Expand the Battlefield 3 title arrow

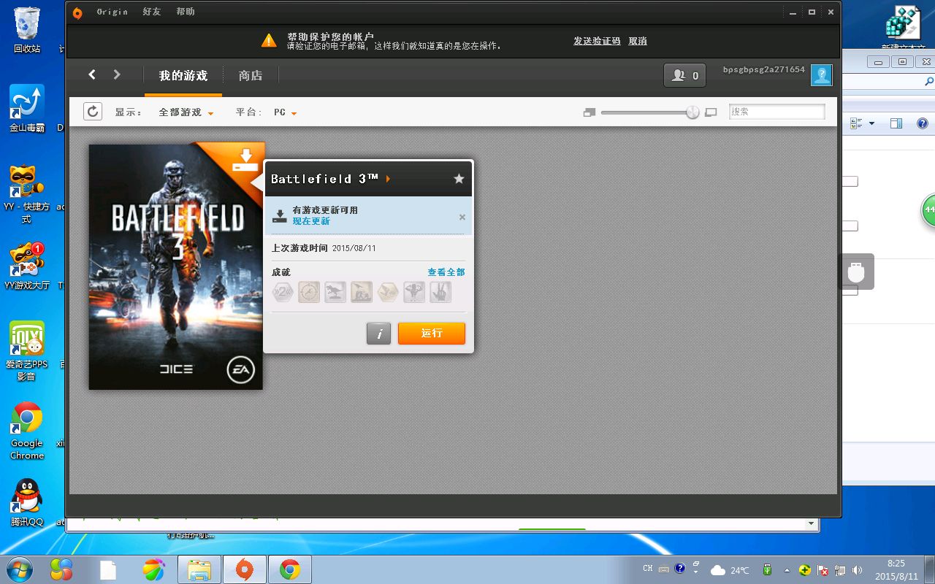(x=389, y=179)
